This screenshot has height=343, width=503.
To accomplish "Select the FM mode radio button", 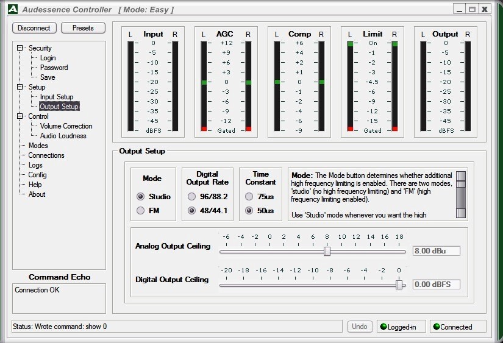I will tap(140, 211).
